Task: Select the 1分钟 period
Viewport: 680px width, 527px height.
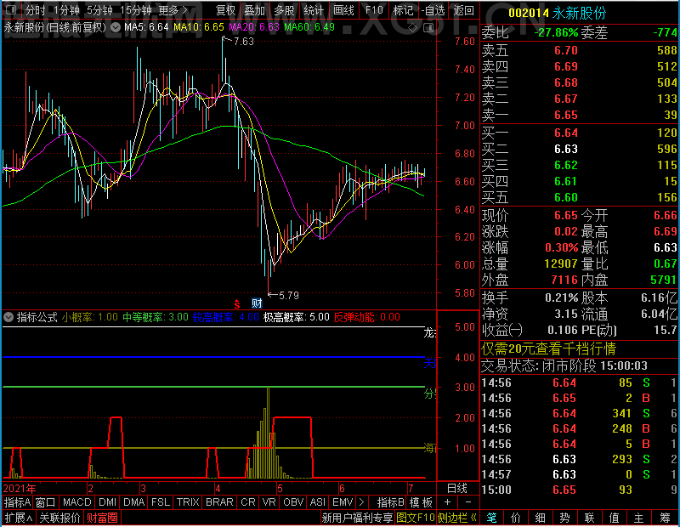Action: coord(66,10)
